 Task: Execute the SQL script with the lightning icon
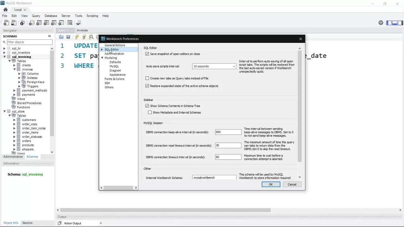click(x=77, y=37)
